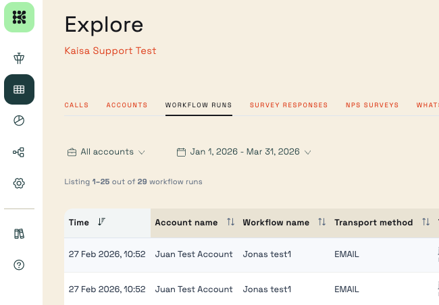This screenshot has width=439, height=305.
Task: Select the Workflow Runs tab
Action: pos(199,105)
